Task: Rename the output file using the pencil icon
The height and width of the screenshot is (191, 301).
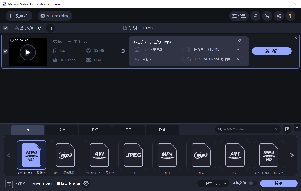Action: [x=239, y=41]
